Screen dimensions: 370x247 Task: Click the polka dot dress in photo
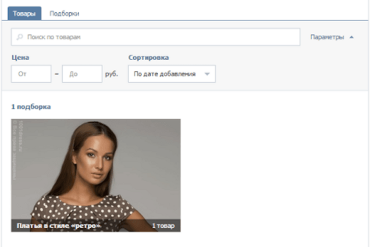coord(93,207)
